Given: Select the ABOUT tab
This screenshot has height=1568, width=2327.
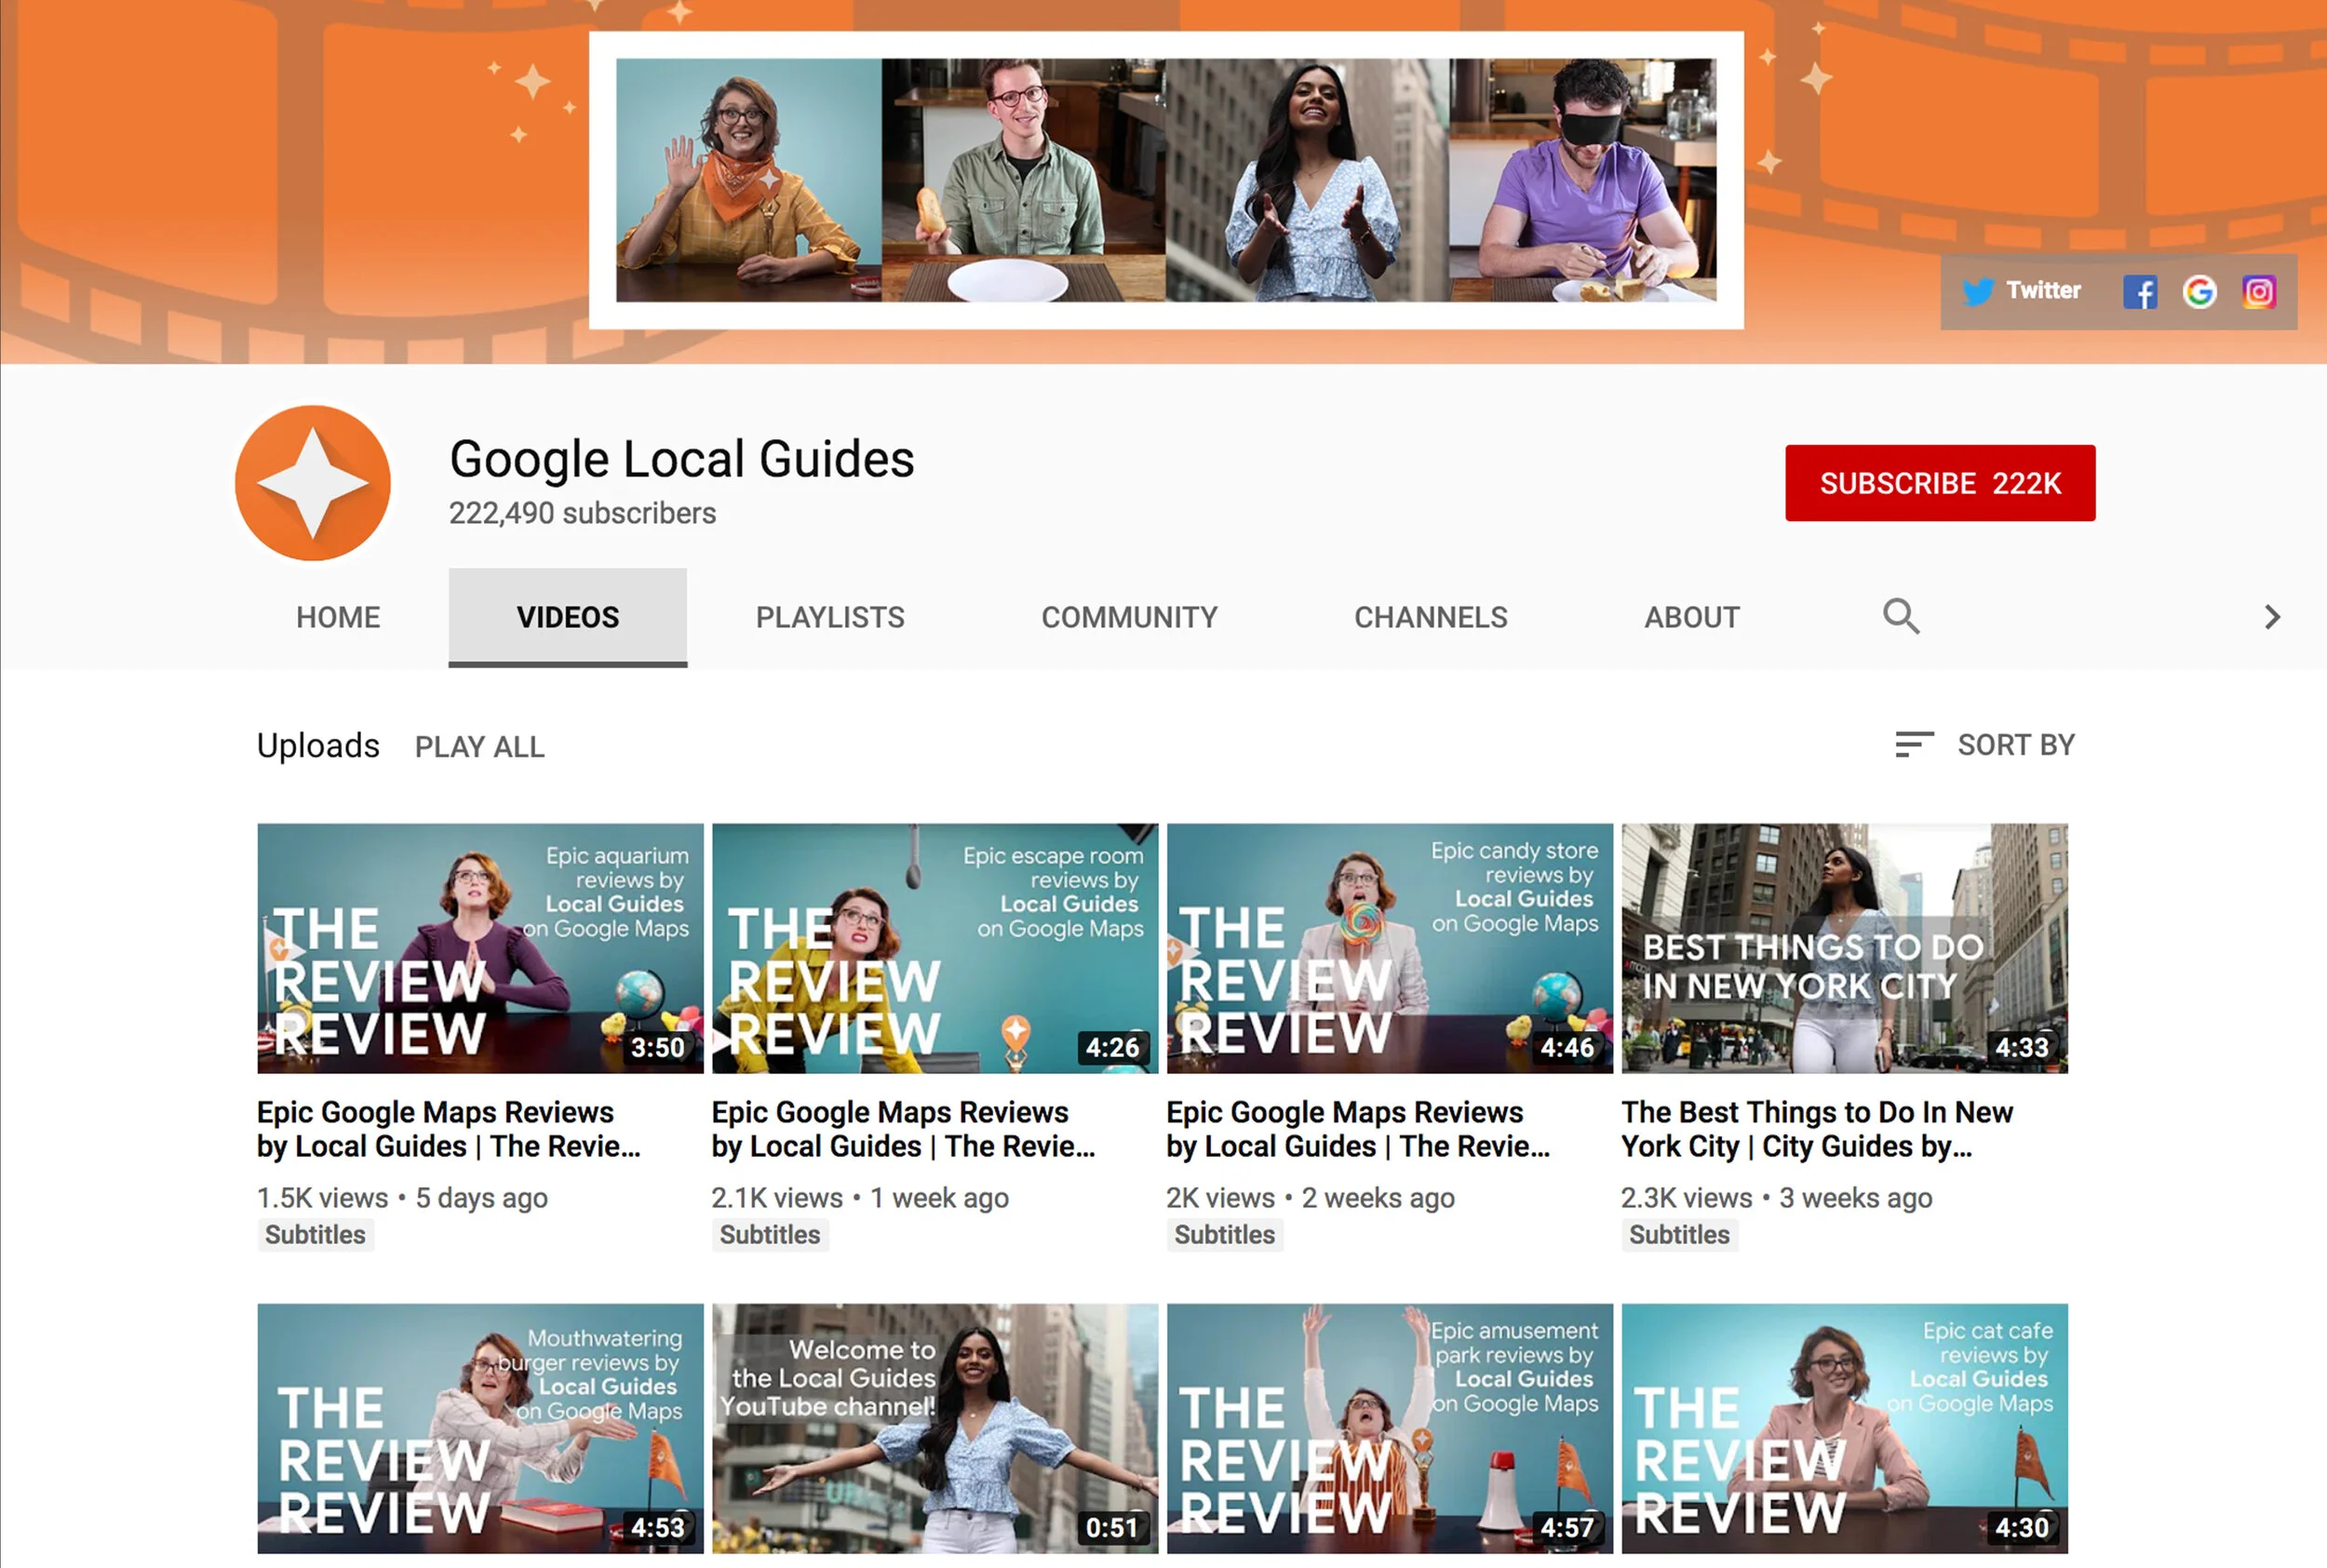Looking at the screenshot, I should click(x=1692, y=617).
